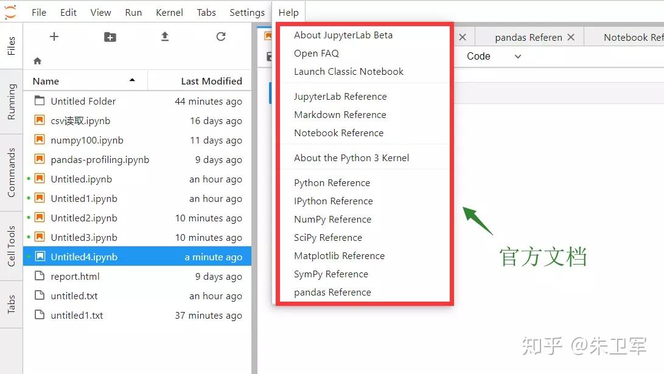Click the Untitled Folder folder icon
664x374 pixels.
click(40, 101)
